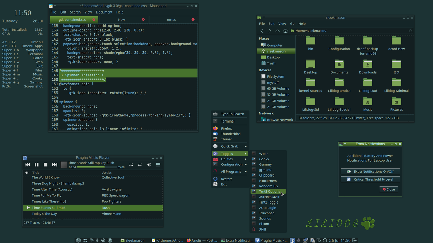Select track Today's The Day by Aimee Mann
The image size is (433, 243).
pyautogui.click(x=93, y=214)
